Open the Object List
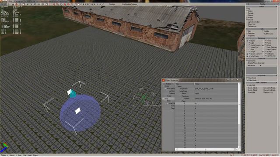The width and height of the screenshot is (280, 157). [x=252, y=24]
